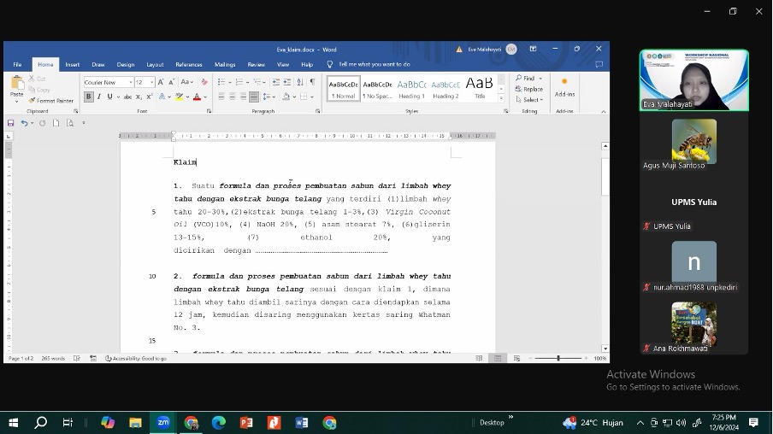The width and height of the screenshot is (773, 434).
Task: Save the document from Quick Access toolbar
Action: [10, 123]
